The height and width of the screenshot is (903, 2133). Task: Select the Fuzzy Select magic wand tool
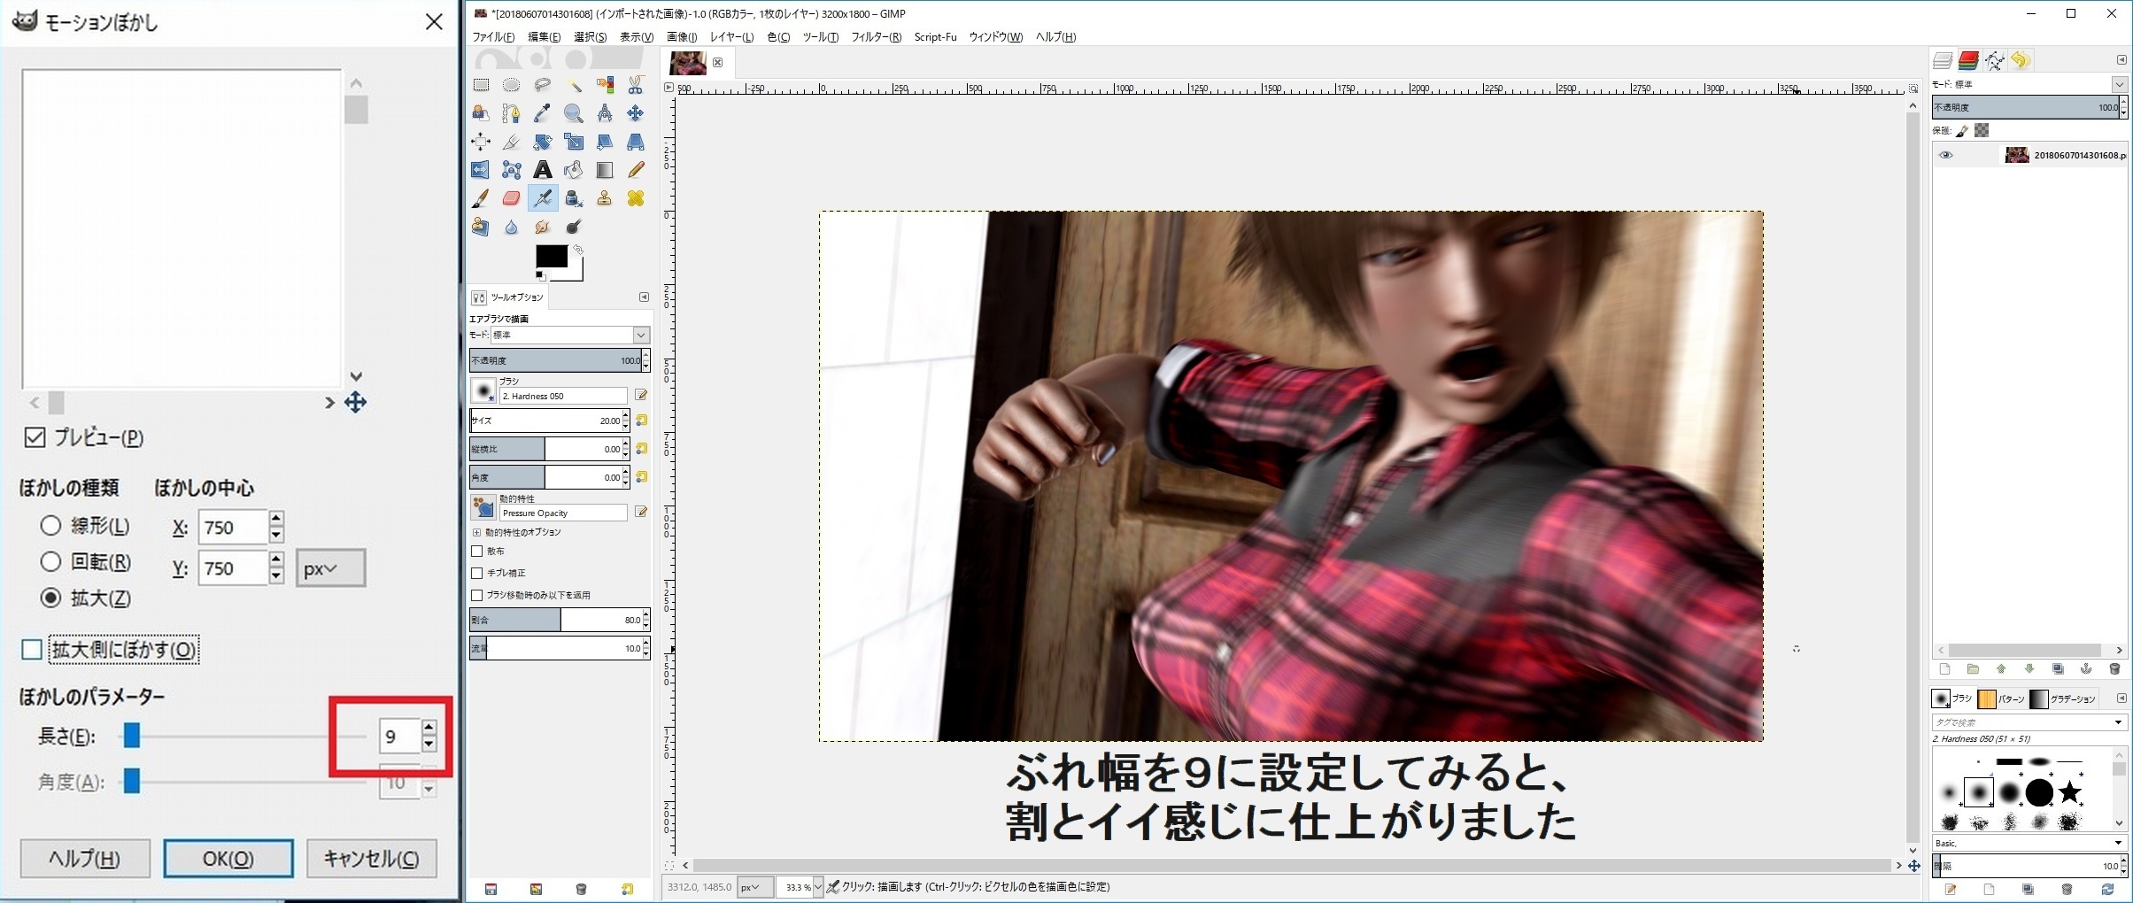pyautogui.click(x=574, y=85)
